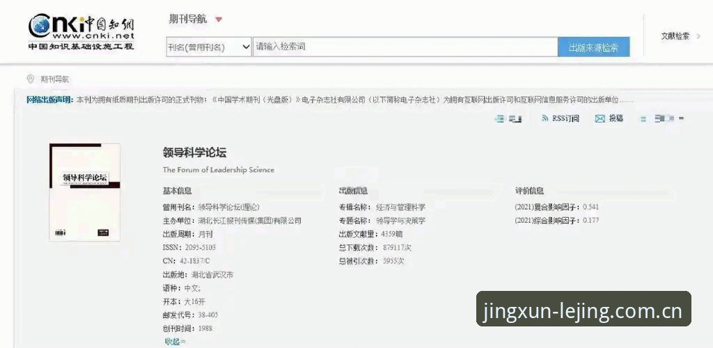Click the 邮发代号 value 38-405
This screenshot has height=348, width=713.
click(x=208, y=315)
